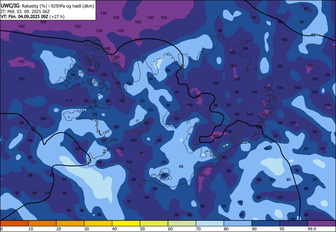This screenshot has width=336, height=232.
Task: Click the dark blue 90–95 legend swatch
Action: pyautogui.click(x=266, y=223)
